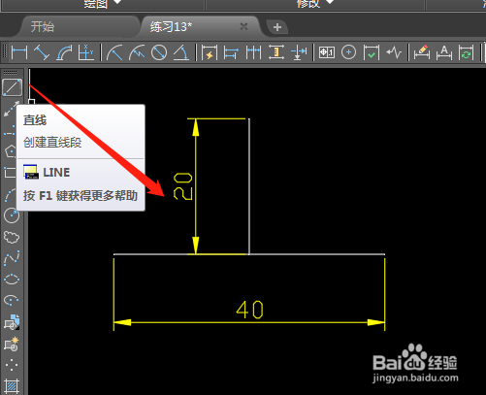Start the Quick Dimension tool
The height and width of the screenshot is (395, 486).
point(210,52)
